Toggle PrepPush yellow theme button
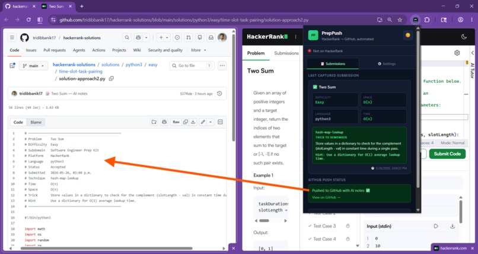Viewport: 478px width, 254px height. click(407, 36)
